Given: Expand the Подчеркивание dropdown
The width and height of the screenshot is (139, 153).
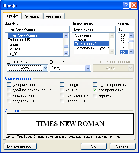Looking at the screenshot, I should click(88, 68).
